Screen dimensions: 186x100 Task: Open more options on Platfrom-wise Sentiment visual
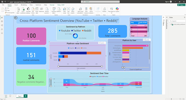105,43
